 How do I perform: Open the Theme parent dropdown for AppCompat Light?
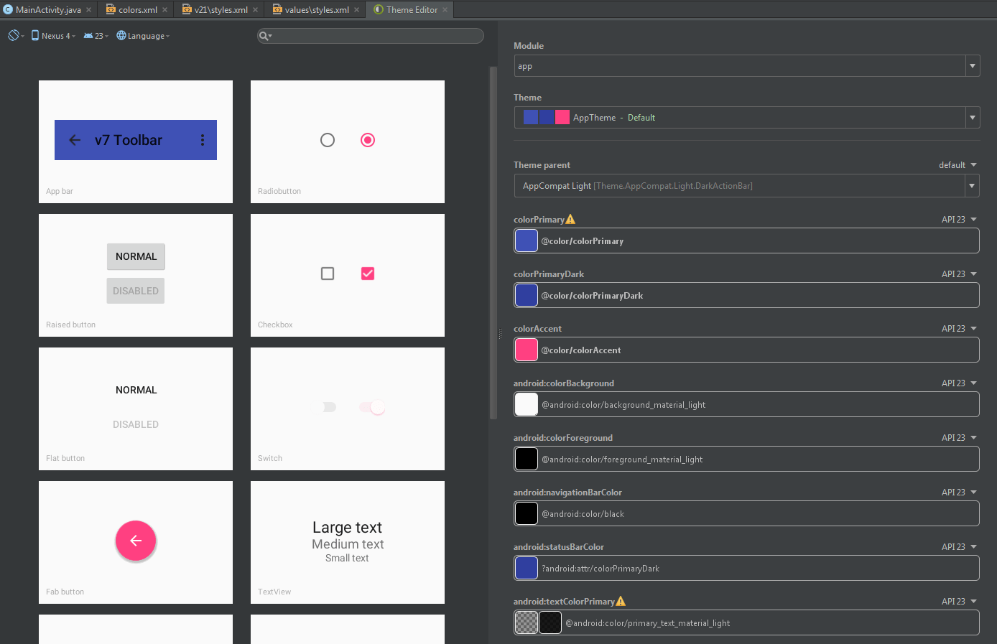tap(972, 185)
